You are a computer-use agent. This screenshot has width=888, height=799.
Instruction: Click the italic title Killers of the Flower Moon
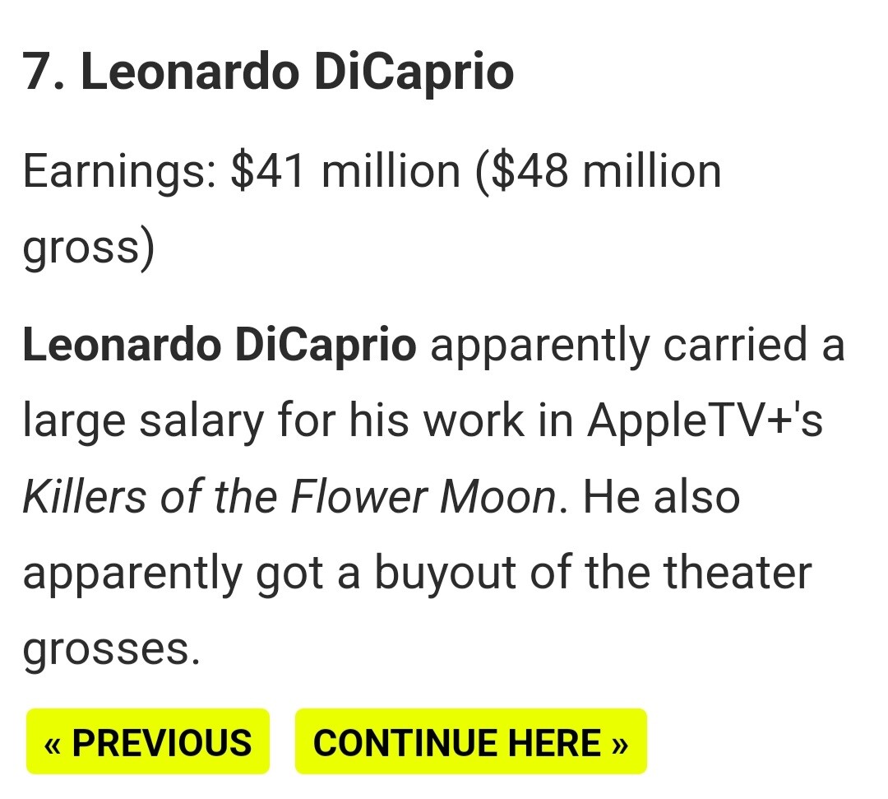pyautogui.click(x=289, y=498)
